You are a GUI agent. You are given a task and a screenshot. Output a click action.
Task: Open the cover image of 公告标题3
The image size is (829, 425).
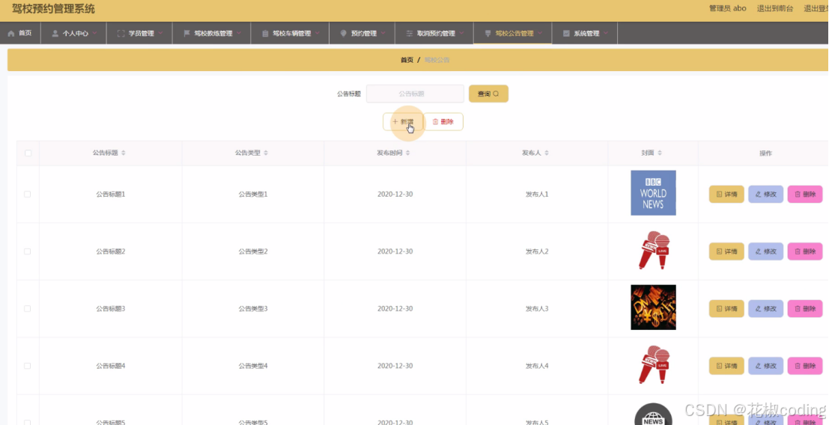pos(653,308)
